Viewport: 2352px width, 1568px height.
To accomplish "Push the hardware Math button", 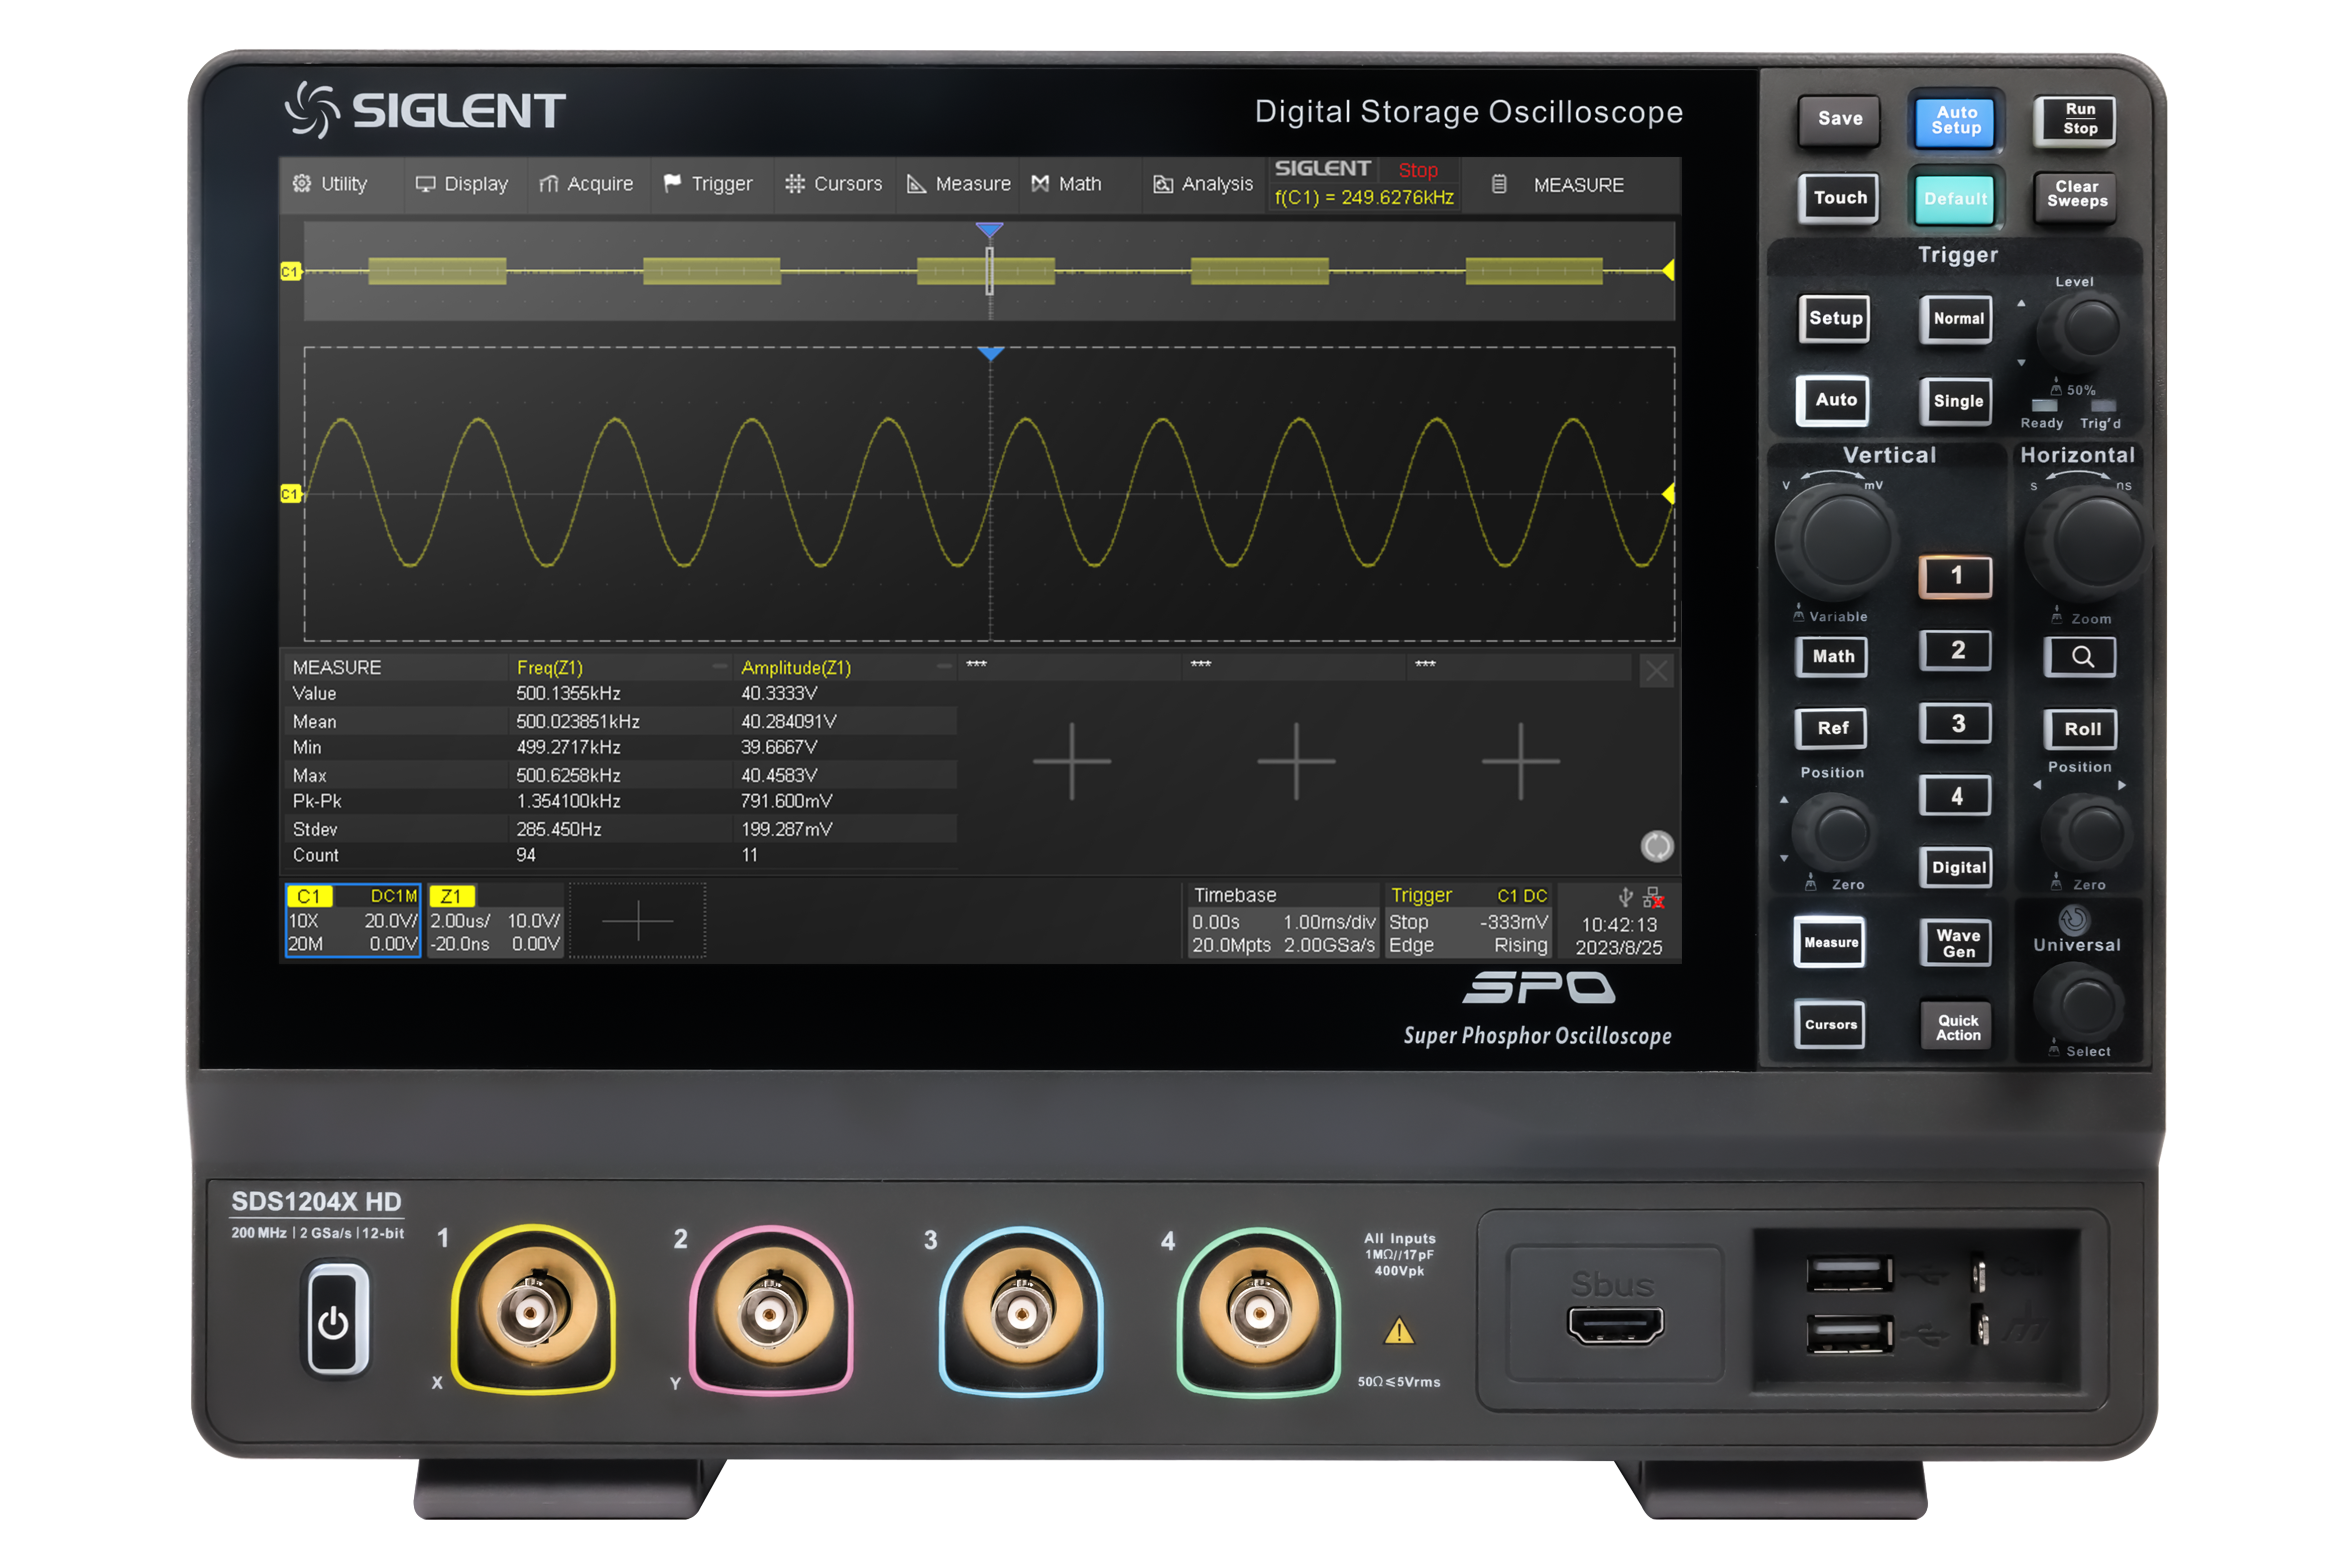I will point(1832,657).
